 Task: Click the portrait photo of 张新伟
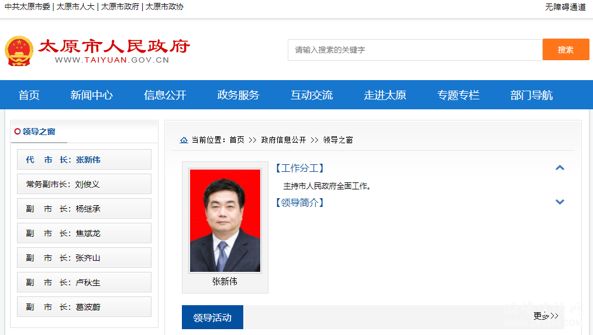point(225,220)
